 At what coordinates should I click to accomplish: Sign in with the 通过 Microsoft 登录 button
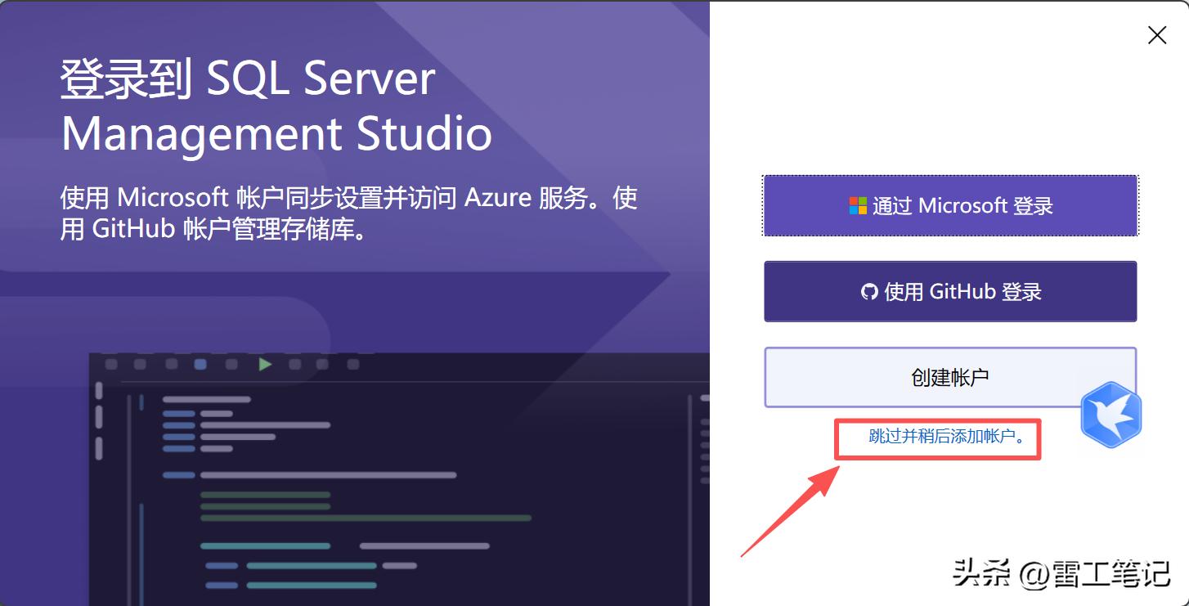950,205
